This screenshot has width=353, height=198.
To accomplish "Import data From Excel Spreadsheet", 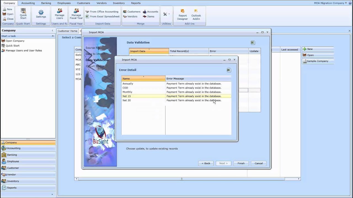I will (x=103, y=16).
